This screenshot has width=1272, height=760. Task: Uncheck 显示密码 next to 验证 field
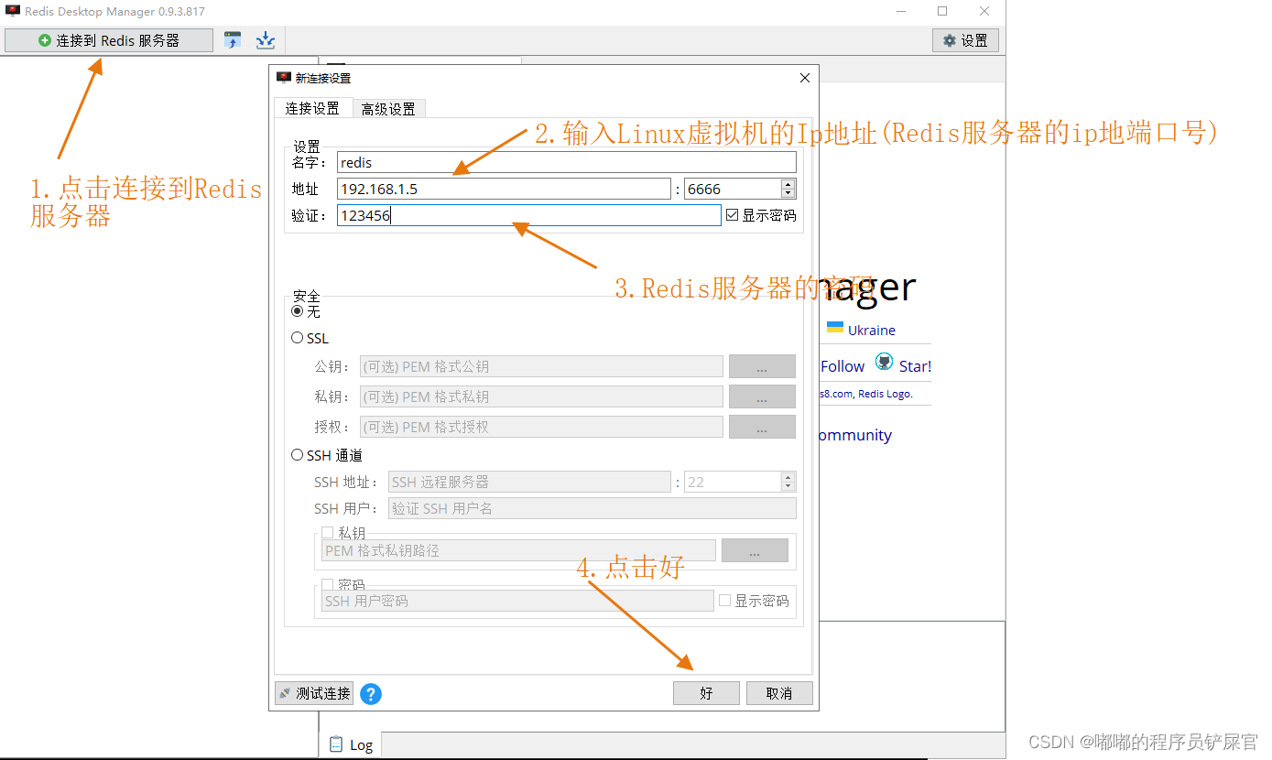(732, 215)
